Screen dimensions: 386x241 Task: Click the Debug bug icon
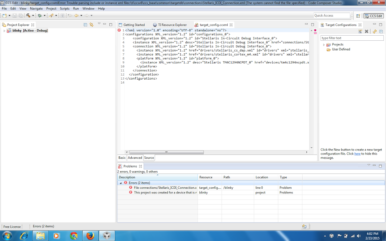(40, 15)
